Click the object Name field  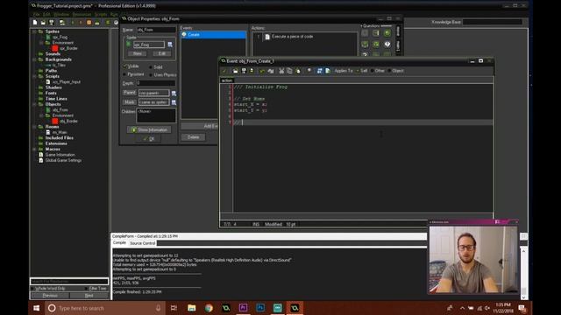point(156,30)
